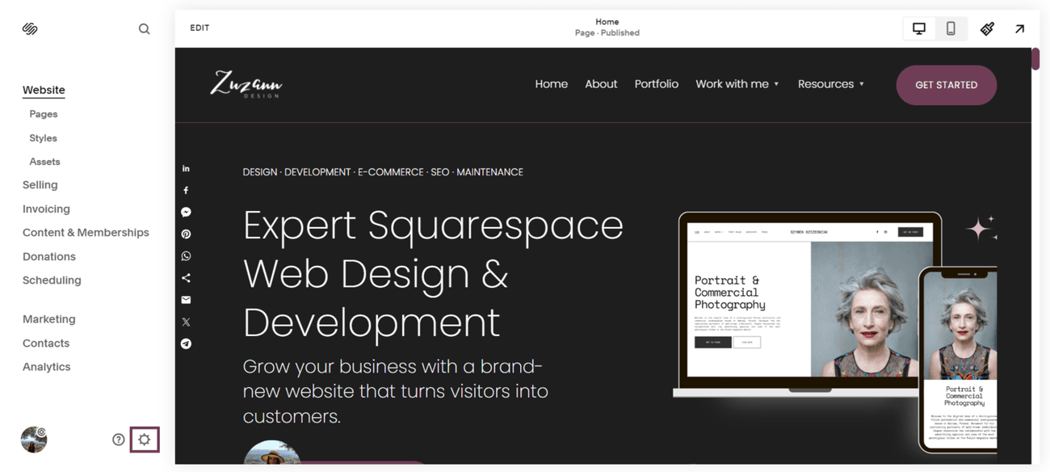The width and height of the screenshot is (1050, 472).
Task: Click Portfolio in the site navigation
Action: (x=656, y=84)
